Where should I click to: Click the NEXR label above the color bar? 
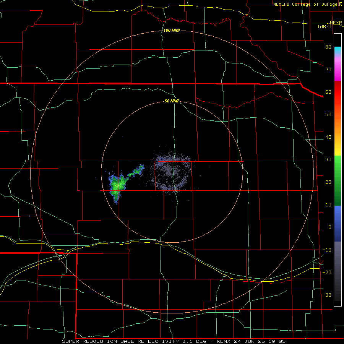tap(336, 23)
